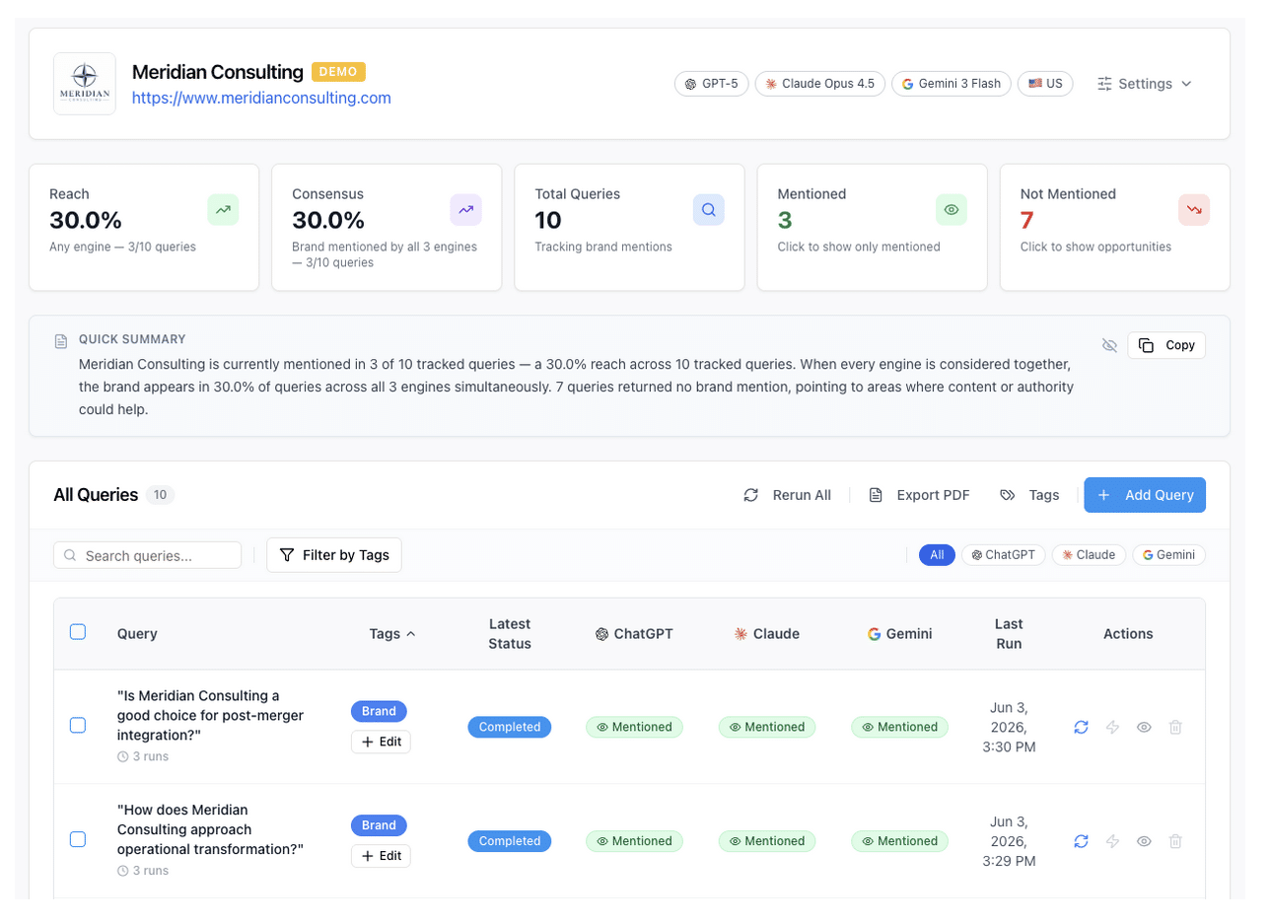Add a new query

(1144, 495)
